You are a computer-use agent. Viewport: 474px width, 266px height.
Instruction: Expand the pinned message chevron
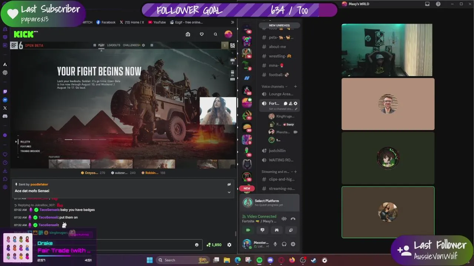tap(229, 192)
